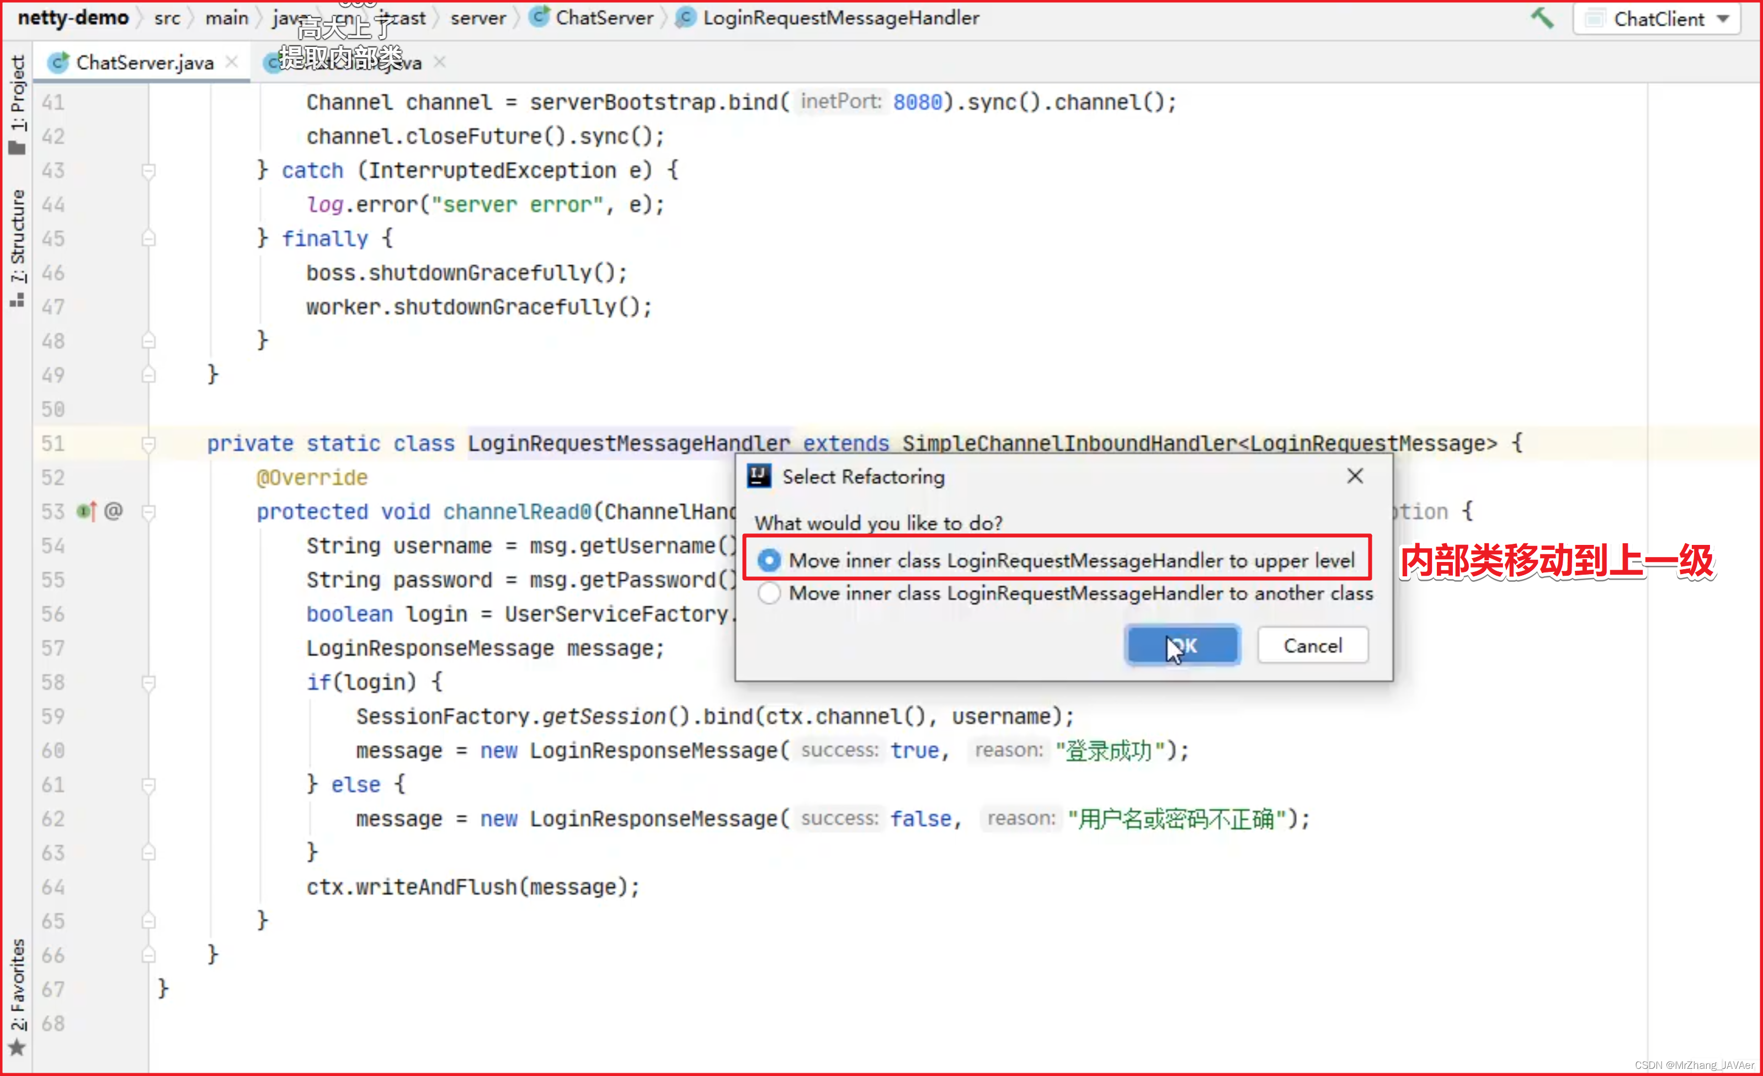
Task: Confirm refactoring with the OK button
Action: click(1183, 646)
